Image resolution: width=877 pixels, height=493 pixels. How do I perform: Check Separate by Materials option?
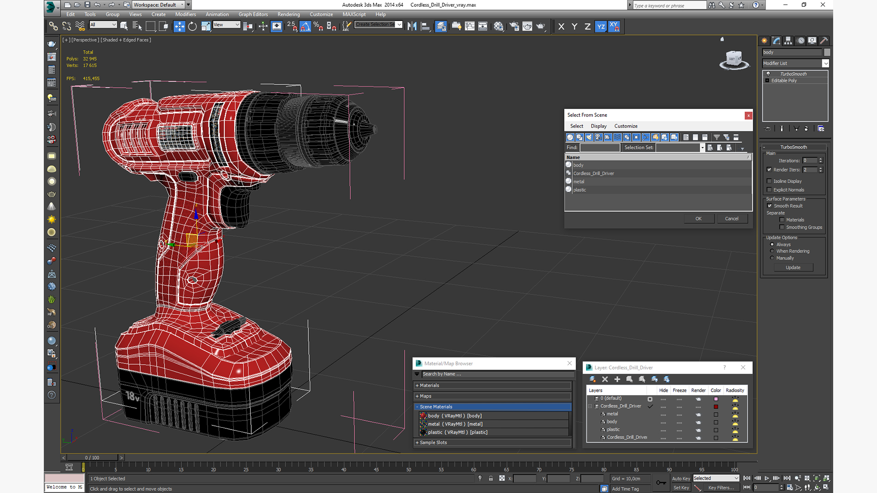(x=782, y=220)
